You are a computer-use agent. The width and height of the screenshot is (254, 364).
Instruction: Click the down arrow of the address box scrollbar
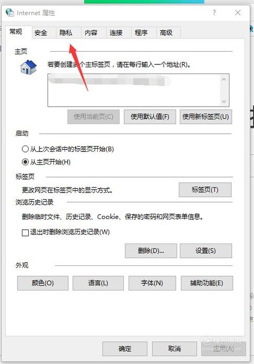coord(224,101)
